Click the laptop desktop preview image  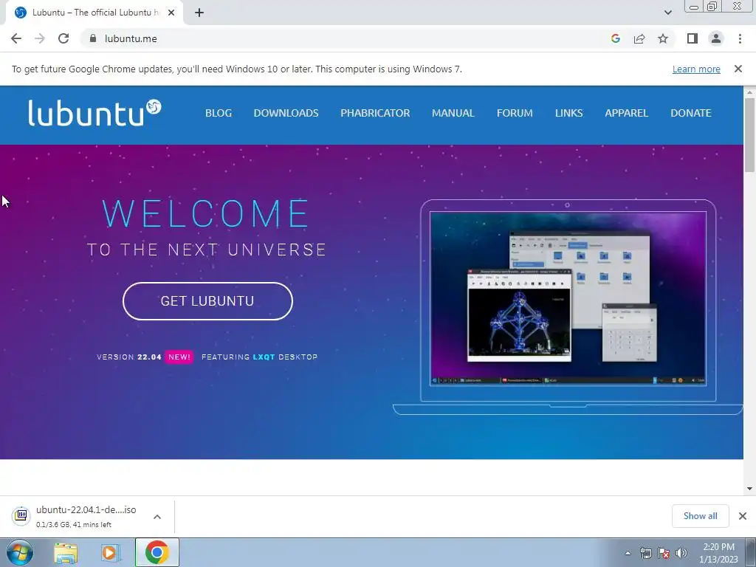point(568,298)
